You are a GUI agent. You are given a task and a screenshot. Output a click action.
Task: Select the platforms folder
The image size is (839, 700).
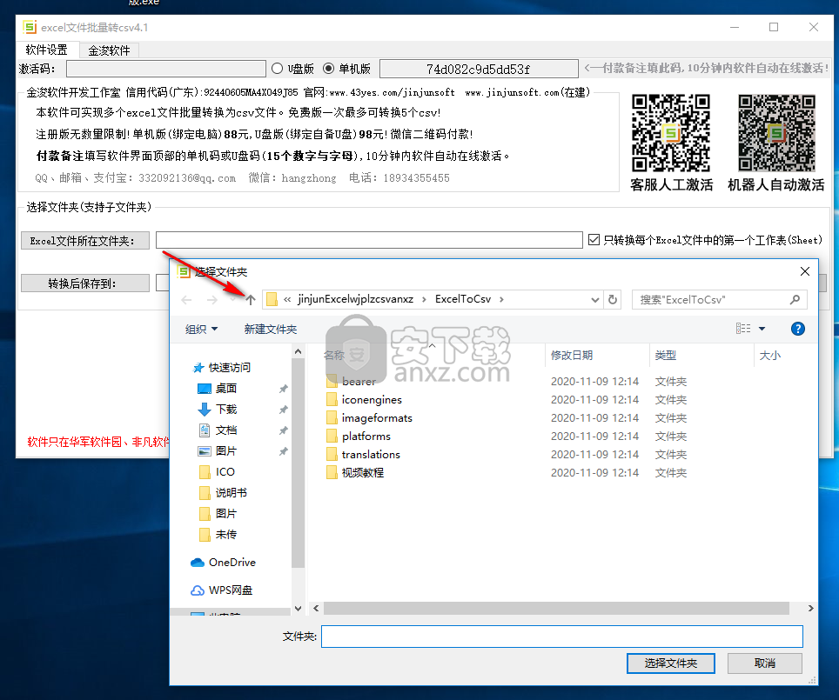point(366,436)
